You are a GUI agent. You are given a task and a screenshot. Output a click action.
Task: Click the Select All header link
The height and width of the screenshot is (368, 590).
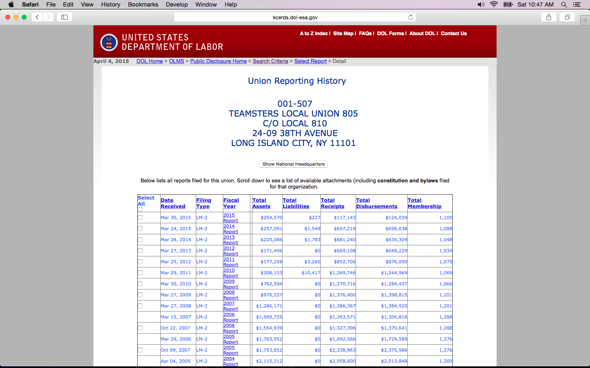point(146,201)
